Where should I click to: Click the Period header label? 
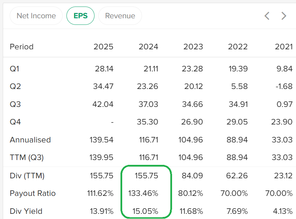click(21, 47)
